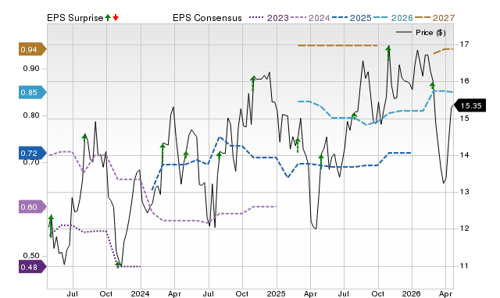This screenshot has width=500, height=298.
Task: Click the 0.48 EPS consensus tag for 2023
Action: pyautogui.click(x=32, y=267)
